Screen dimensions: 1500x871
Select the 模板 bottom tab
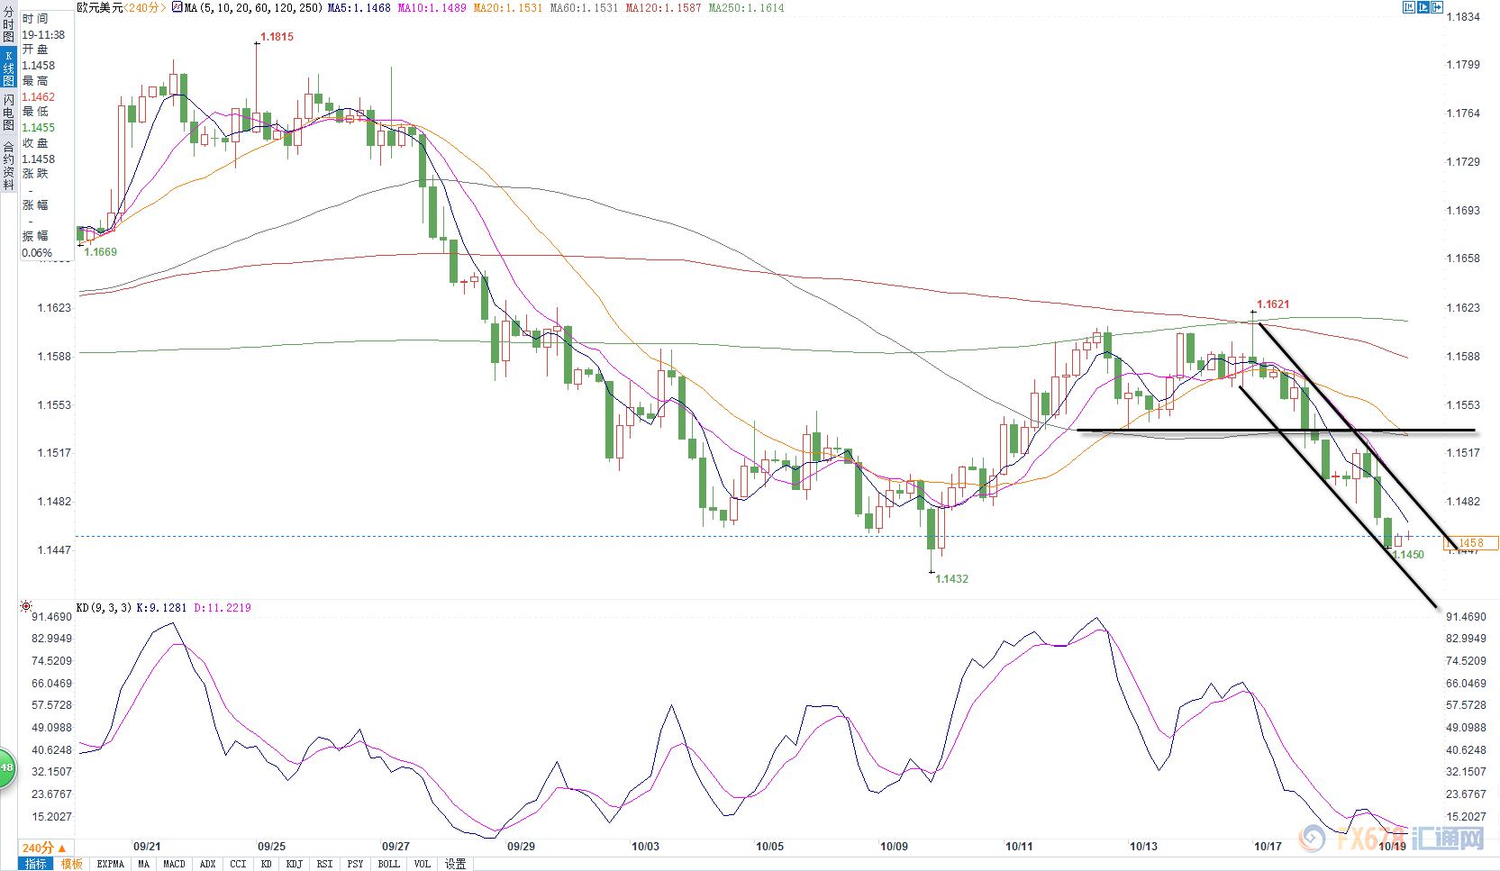[71, 864]
